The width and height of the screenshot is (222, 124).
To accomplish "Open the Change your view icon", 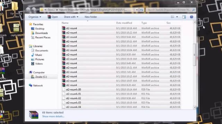I will (172, 17).
